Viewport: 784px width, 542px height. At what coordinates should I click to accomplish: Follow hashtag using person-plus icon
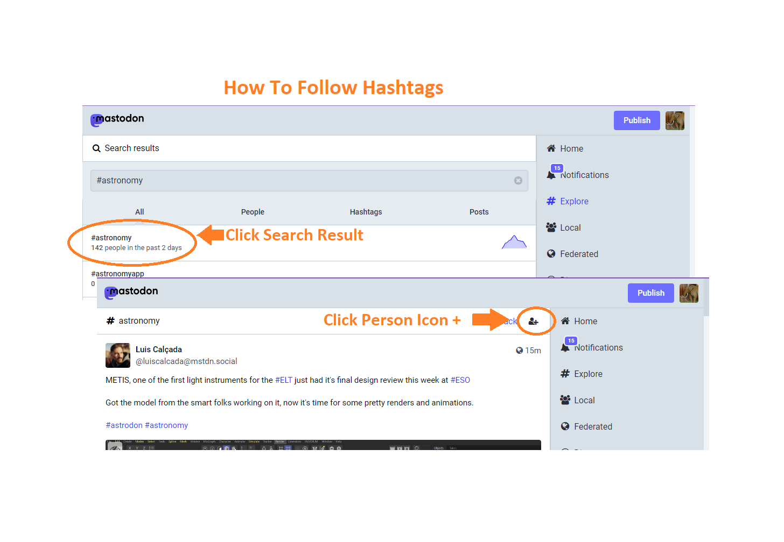tap(533, 322)
